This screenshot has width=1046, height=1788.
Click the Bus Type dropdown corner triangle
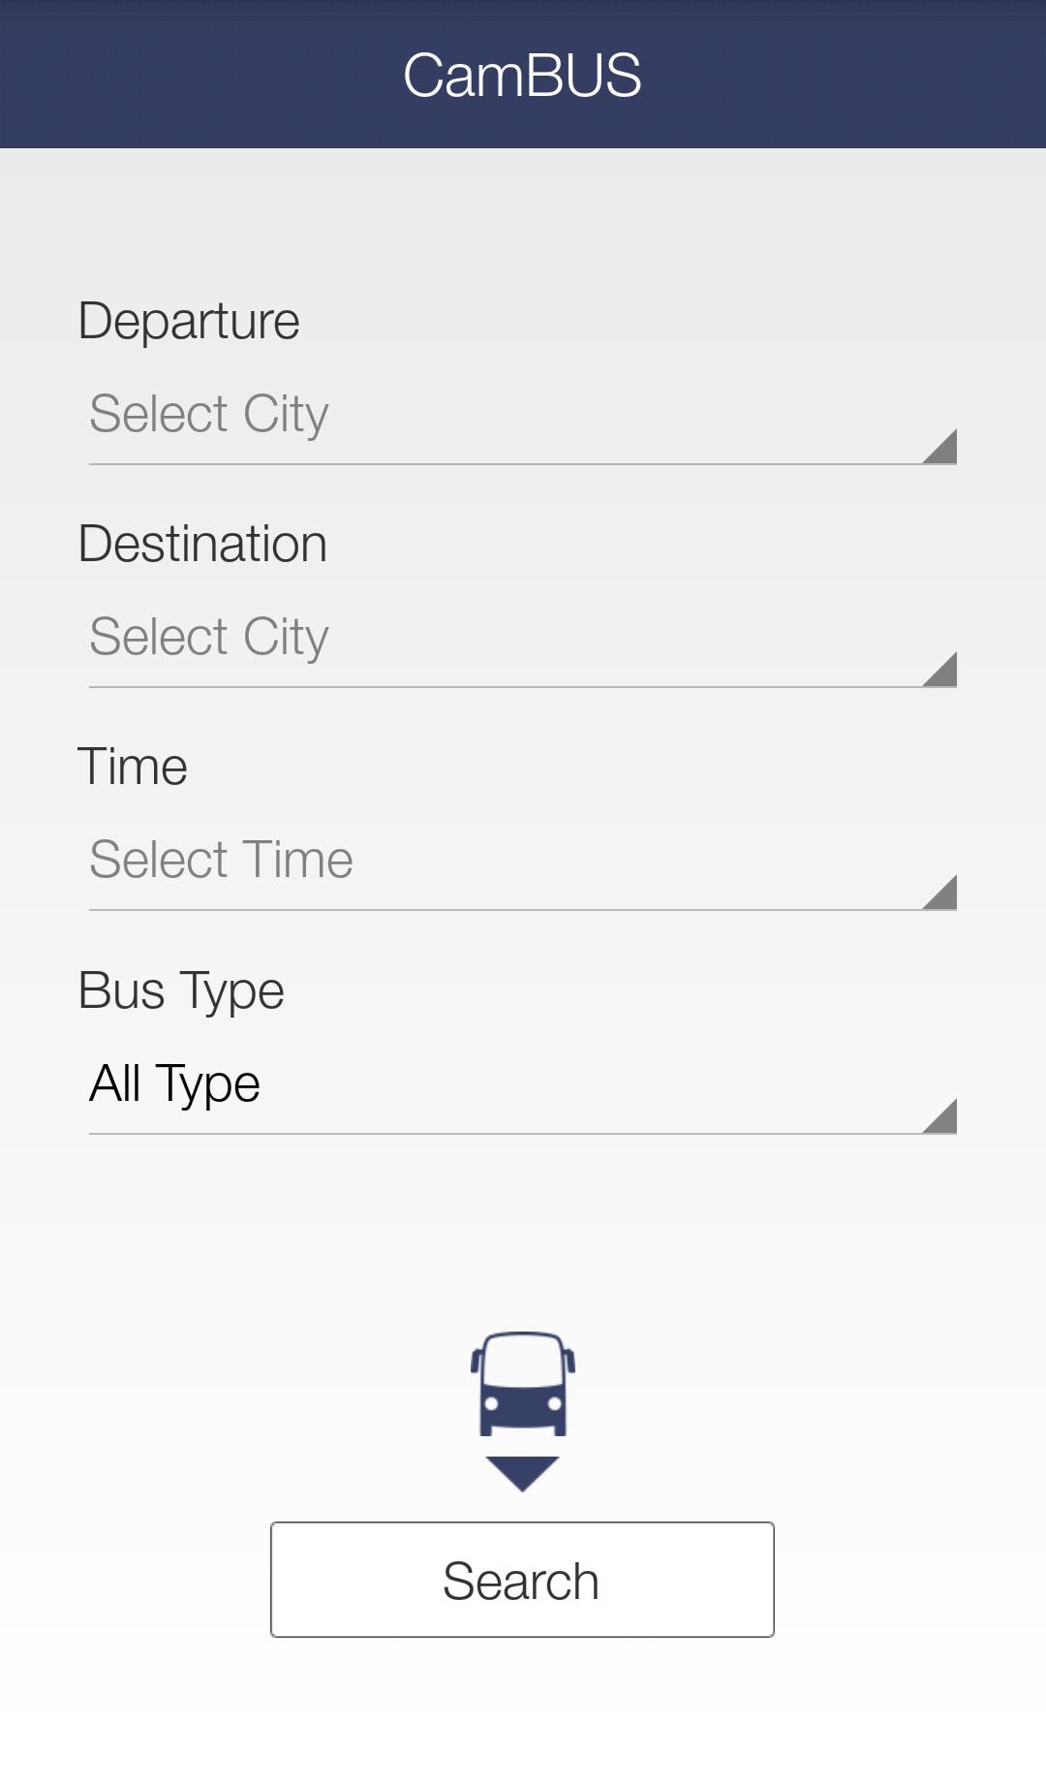(943, 1119)
